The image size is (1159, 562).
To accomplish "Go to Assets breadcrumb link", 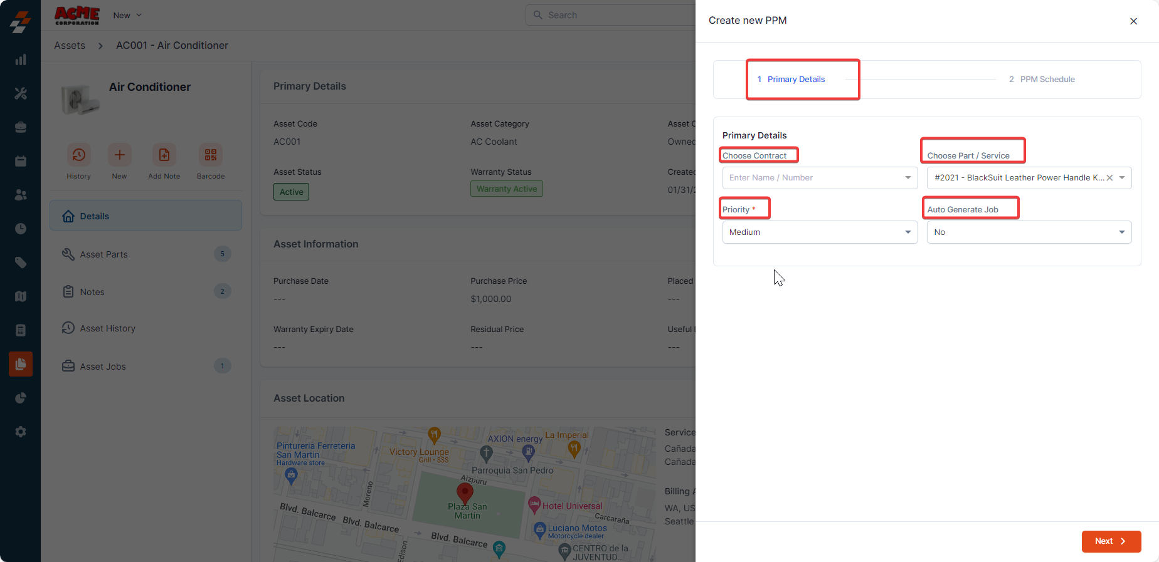I will pos(70,46).
